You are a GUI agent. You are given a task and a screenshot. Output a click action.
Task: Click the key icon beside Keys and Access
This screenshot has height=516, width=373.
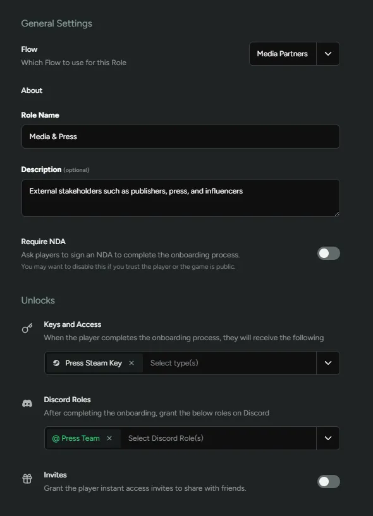pyautogui.click(x=27, y=328)
